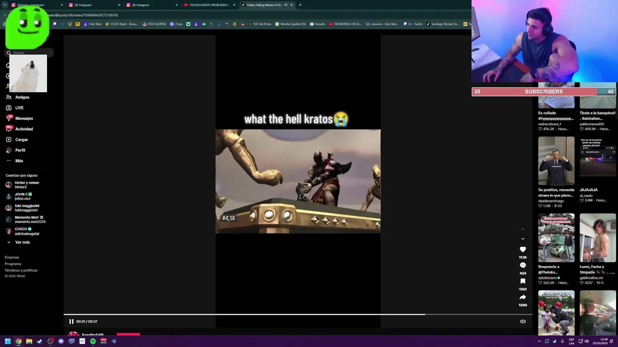Share the video using arrow icon
The width and height of the screenshot is (618, 347).
click(x=522, y=297)
